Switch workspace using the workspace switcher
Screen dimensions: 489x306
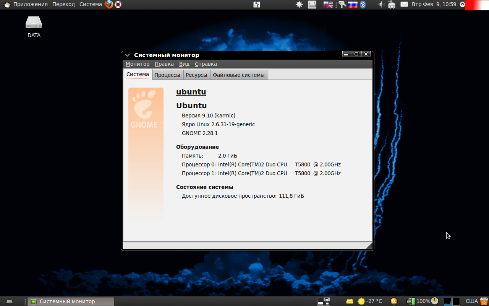324,301
